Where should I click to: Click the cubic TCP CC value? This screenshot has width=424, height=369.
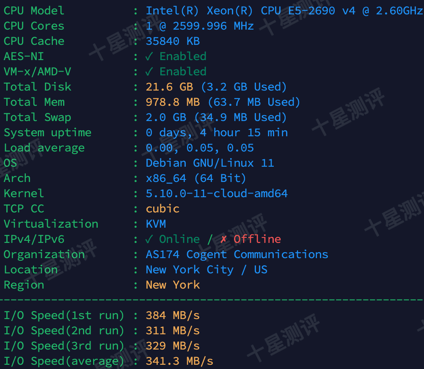pos(162,209)
